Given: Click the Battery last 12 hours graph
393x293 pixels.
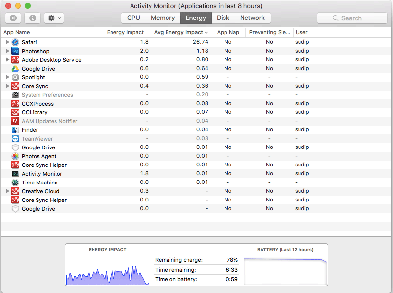Looking at the screenshot, I should [285, 271].
